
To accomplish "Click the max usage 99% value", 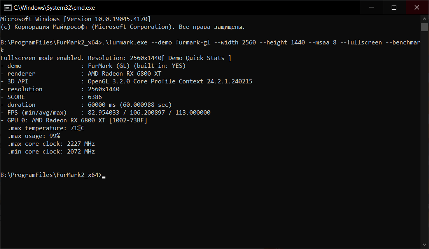I will [53, 136].
